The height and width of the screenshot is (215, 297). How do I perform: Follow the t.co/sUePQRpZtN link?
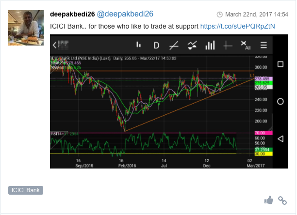237,26
